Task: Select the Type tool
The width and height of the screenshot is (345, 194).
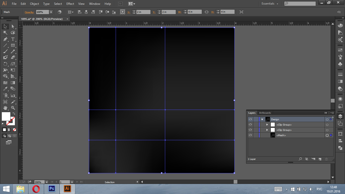Action: pyautogui.click(x=13, y=39)
